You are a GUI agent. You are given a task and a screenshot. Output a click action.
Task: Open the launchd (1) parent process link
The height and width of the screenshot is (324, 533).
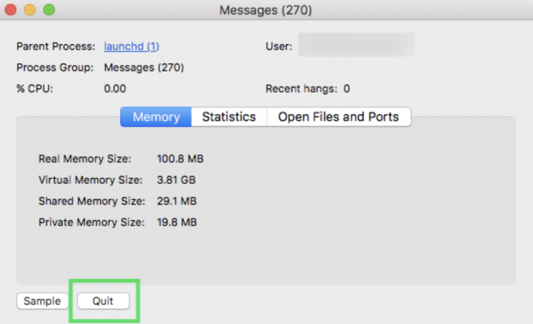point(131,46)
